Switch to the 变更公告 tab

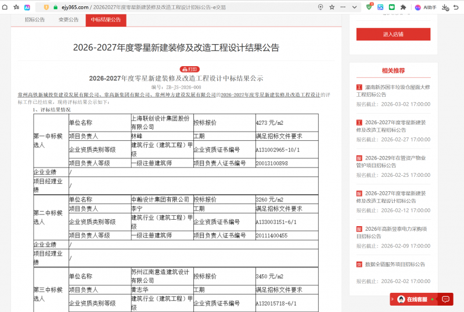click(69, 20)
